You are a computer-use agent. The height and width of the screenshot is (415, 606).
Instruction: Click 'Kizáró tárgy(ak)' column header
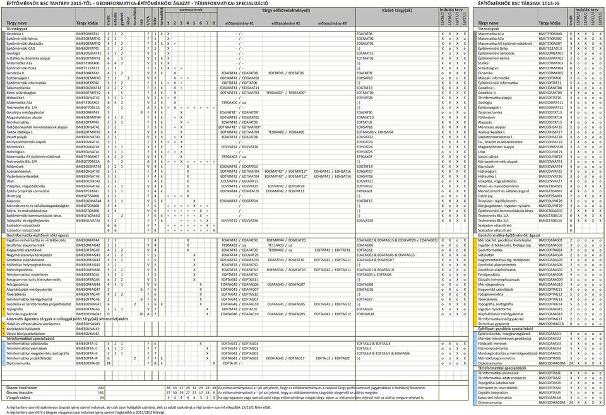(397, 11)
